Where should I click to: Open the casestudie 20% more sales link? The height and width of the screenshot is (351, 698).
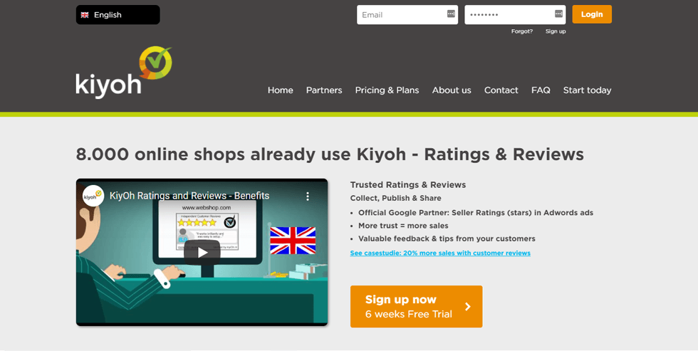coord(440,253)
